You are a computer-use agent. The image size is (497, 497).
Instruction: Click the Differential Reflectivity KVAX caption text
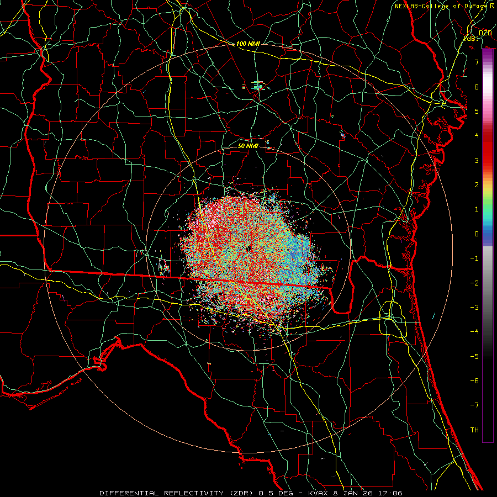click(x=251, y=493)
